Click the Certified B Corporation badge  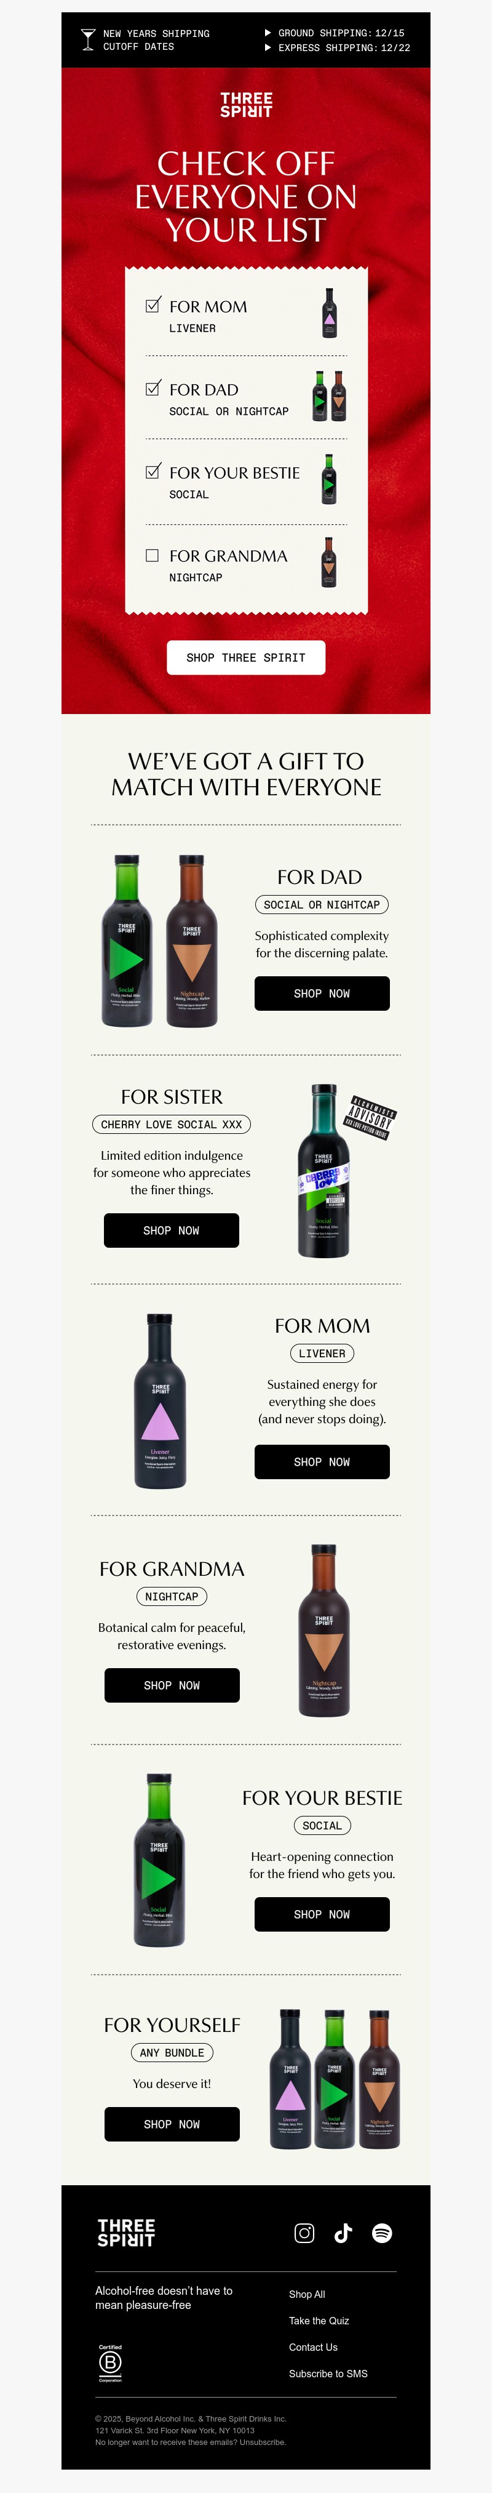point(110,2363)
